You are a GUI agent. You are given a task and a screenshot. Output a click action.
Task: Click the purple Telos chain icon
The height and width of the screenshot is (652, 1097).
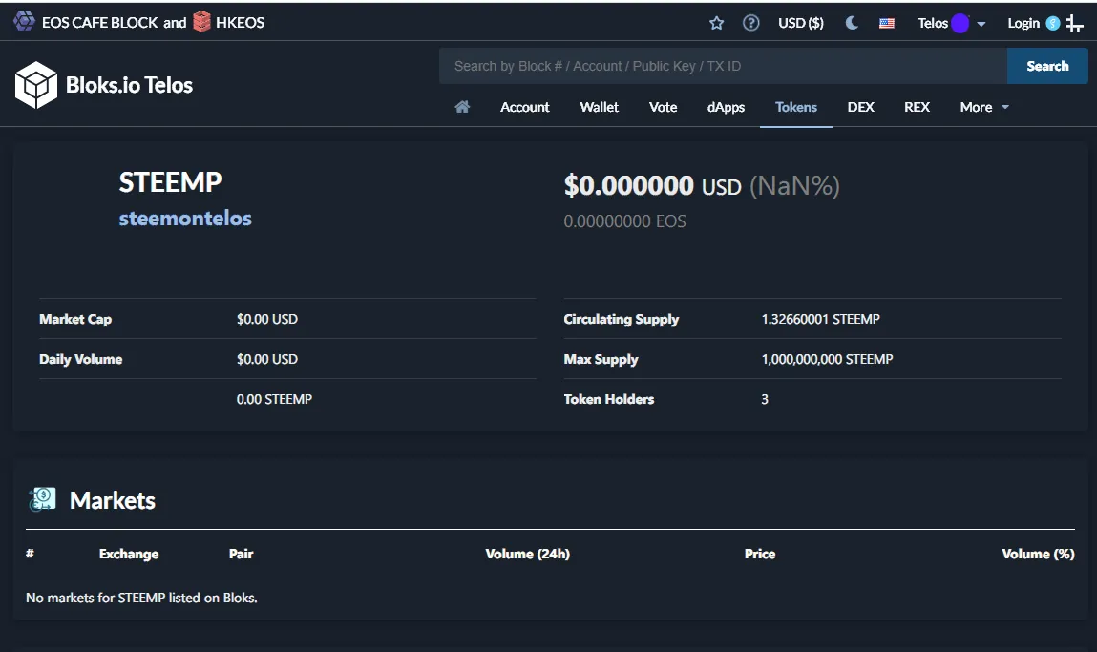tap(960, 23)
